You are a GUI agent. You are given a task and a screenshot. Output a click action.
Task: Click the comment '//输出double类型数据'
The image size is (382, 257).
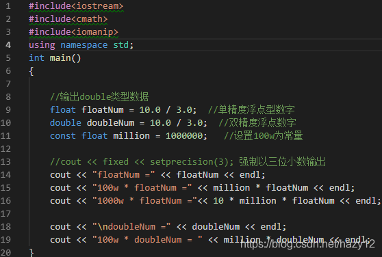pyautogui.click(x=99, y=97)
